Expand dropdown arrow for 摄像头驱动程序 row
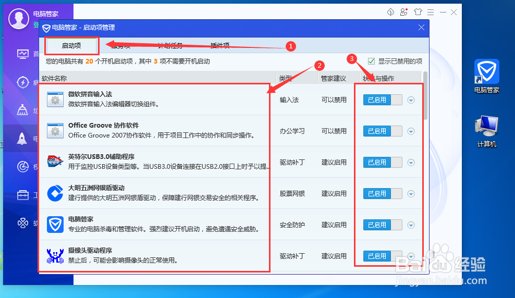The height and width of the screenshot is (298, 515). tap(411, 256)
